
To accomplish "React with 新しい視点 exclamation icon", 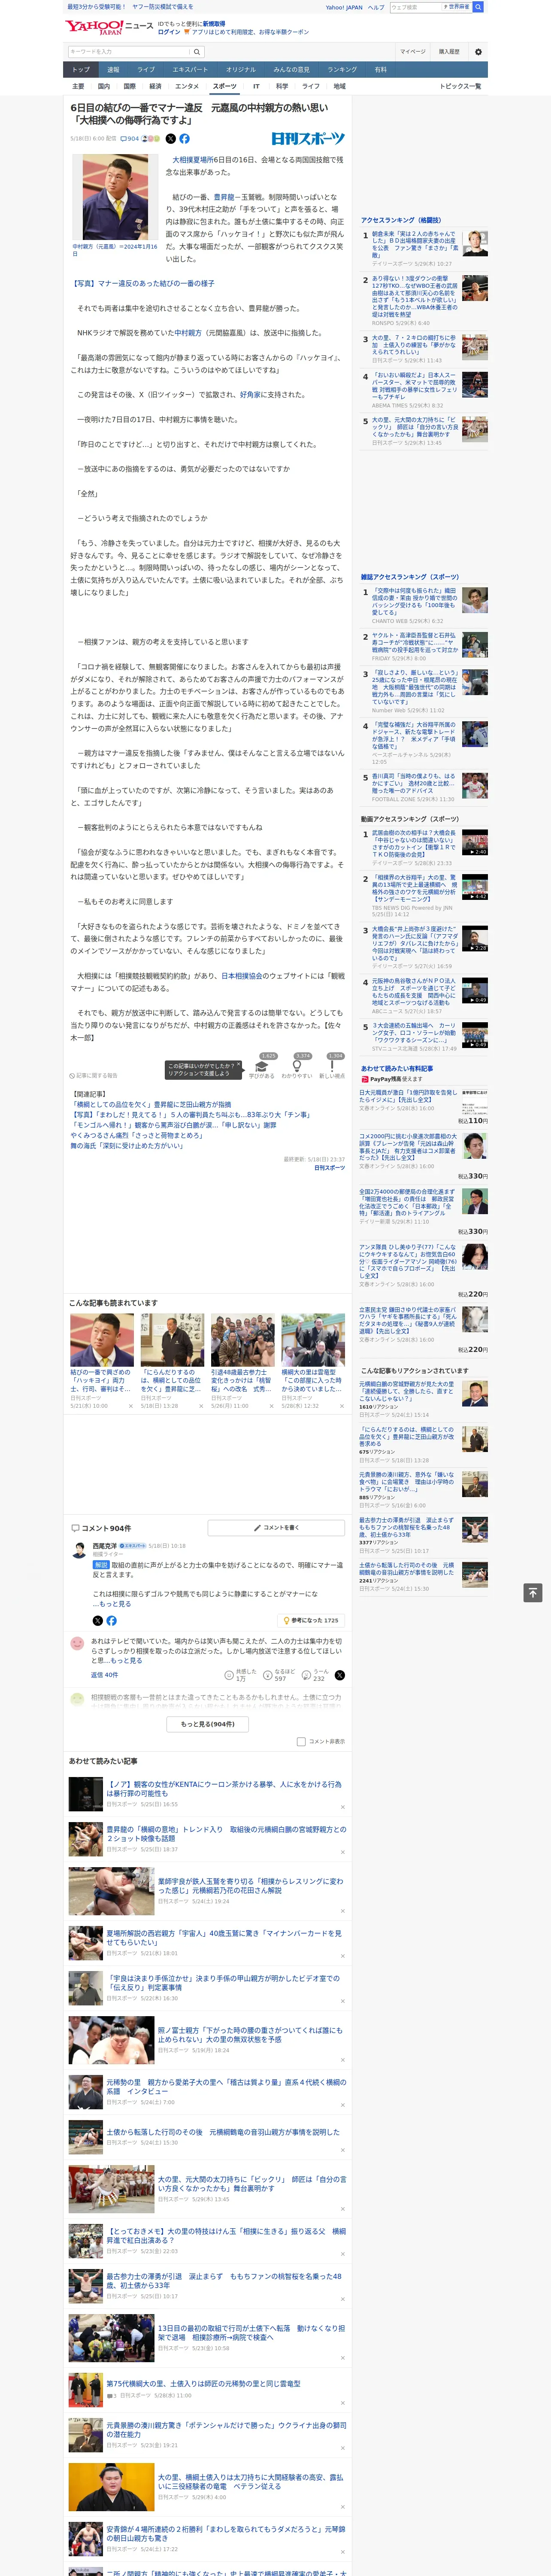I will point(332,1067).
